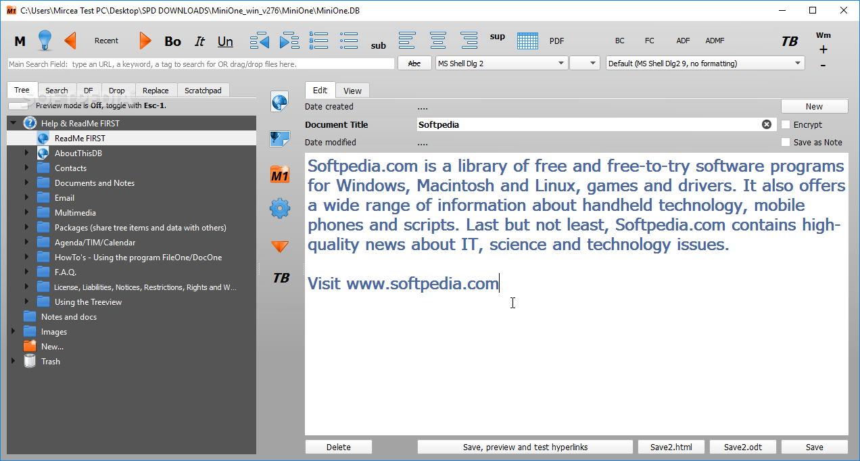Enable the Encrypt checkbox

click(x=786, y=124)
